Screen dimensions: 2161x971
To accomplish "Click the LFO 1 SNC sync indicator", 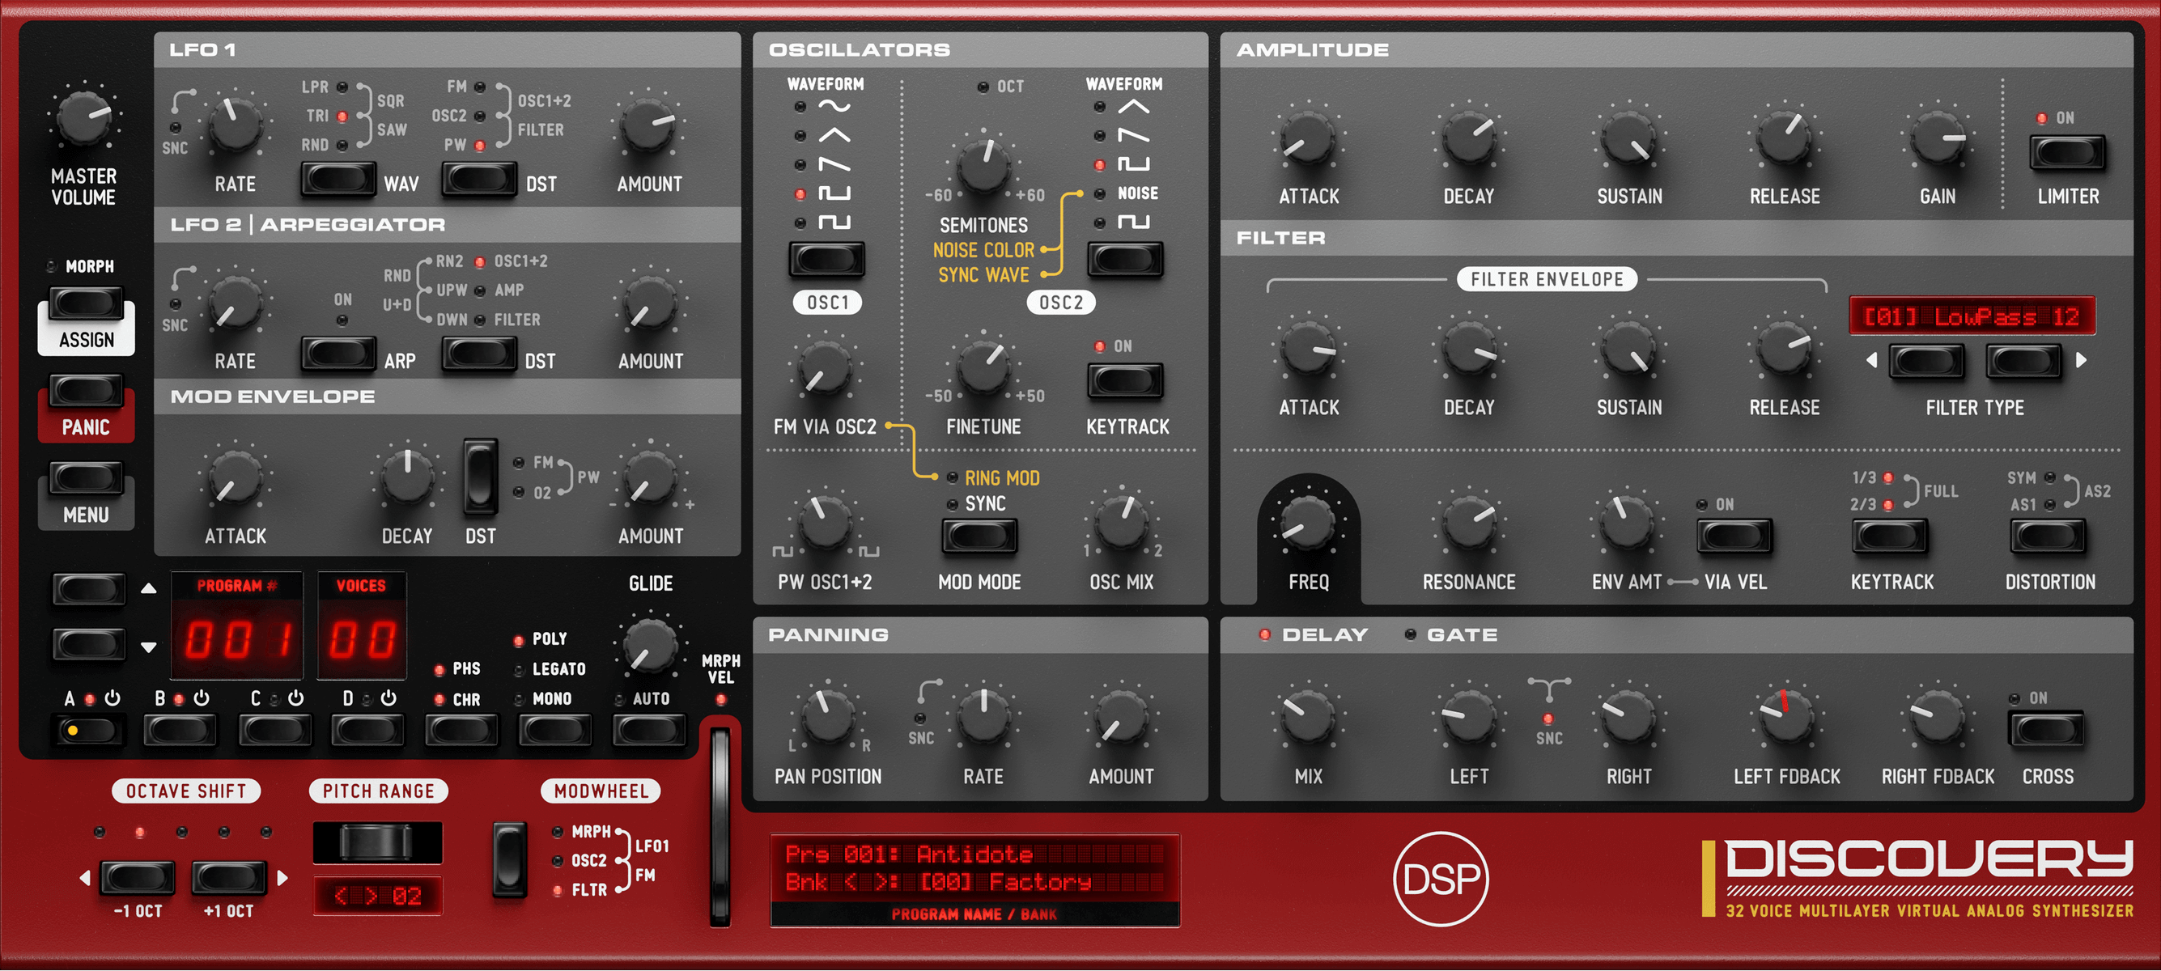I will coord(175,129).
